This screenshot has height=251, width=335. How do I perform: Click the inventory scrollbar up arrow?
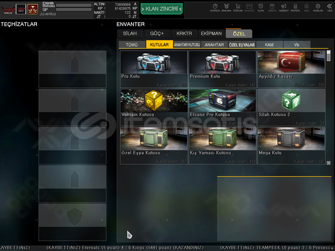[x=329, y=52]
